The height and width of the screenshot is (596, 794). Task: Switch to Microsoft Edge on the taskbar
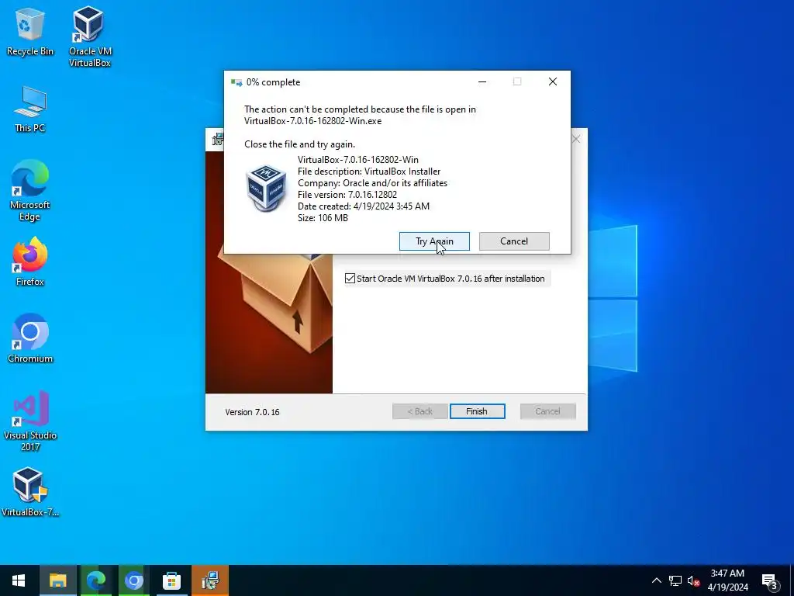coord(95,580)
